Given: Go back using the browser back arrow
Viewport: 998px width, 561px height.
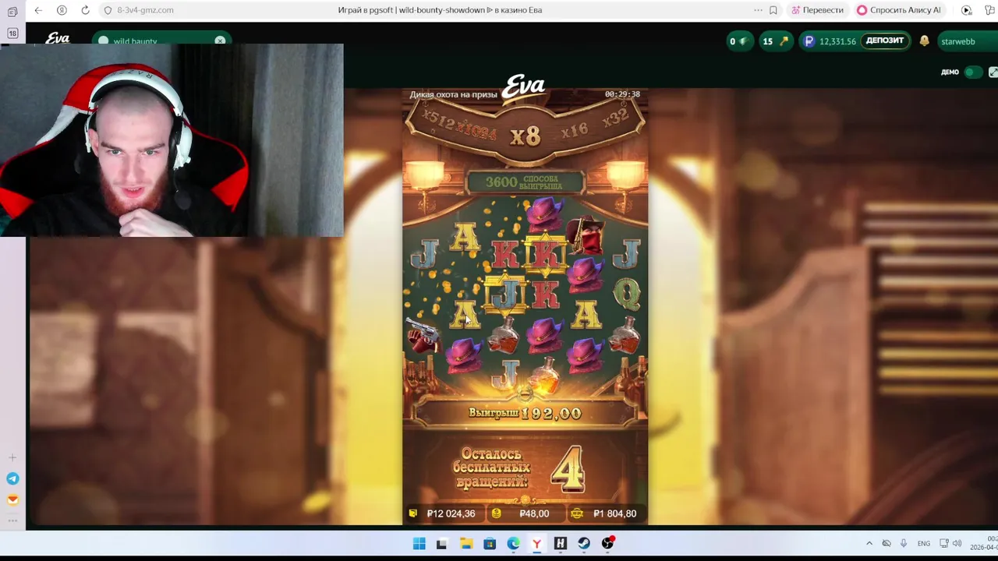Looking at the screenshot, I should [38, 10].
